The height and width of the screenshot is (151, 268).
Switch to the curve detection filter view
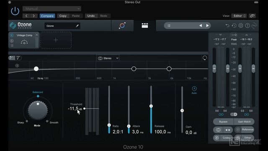tap(12, 58)
